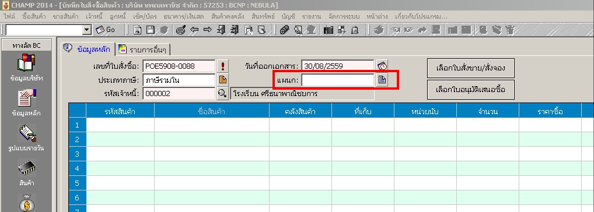This screenshot has width=594, height=212.
Task: Click the ledger-building toolbar icon
Action: (x=329, y=30)
